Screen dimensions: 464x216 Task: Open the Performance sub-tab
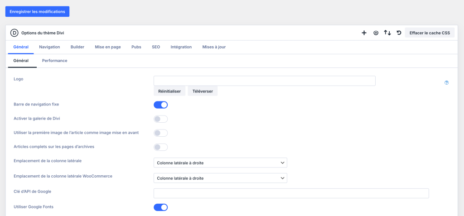55,61
